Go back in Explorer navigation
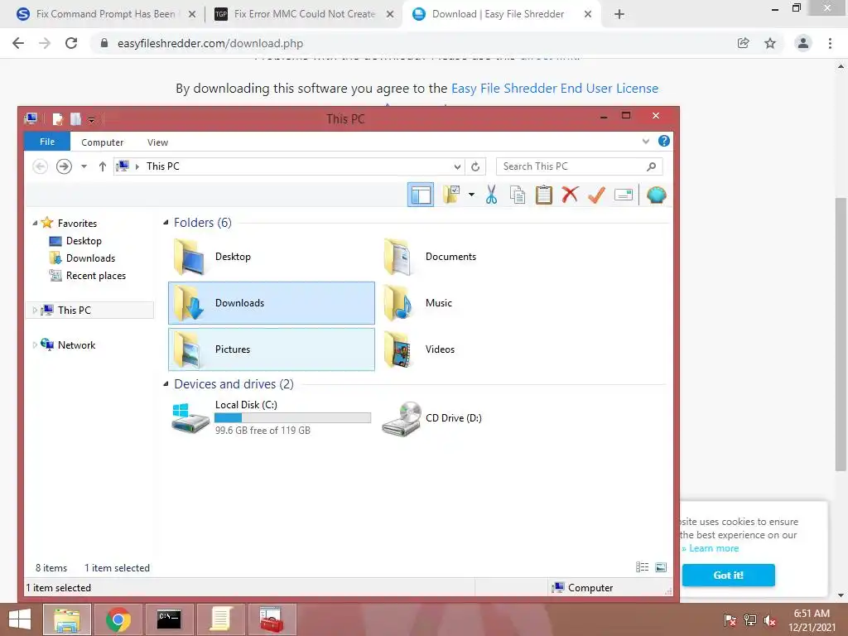 tap(40, 166)
